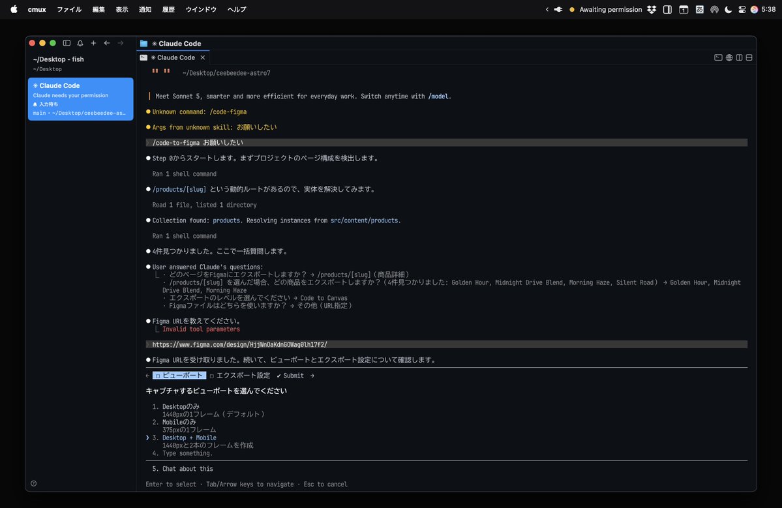Click Read 1 file, listed 1 directory line

click(205, 205)
